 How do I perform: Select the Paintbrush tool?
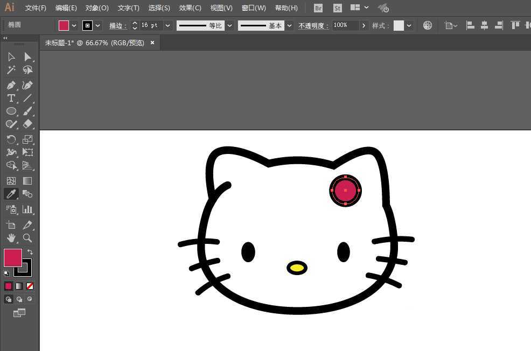click(27, 111)
